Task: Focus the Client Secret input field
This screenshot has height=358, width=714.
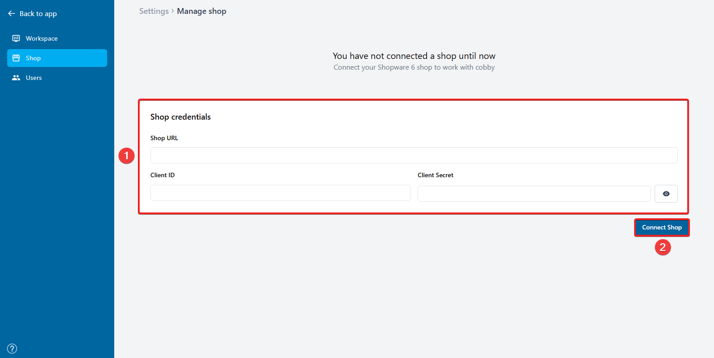Action: [x=534, y=194]
